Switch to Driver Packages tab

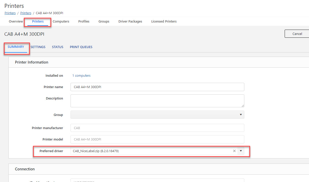pyautogui.click(x=130, y=22)
